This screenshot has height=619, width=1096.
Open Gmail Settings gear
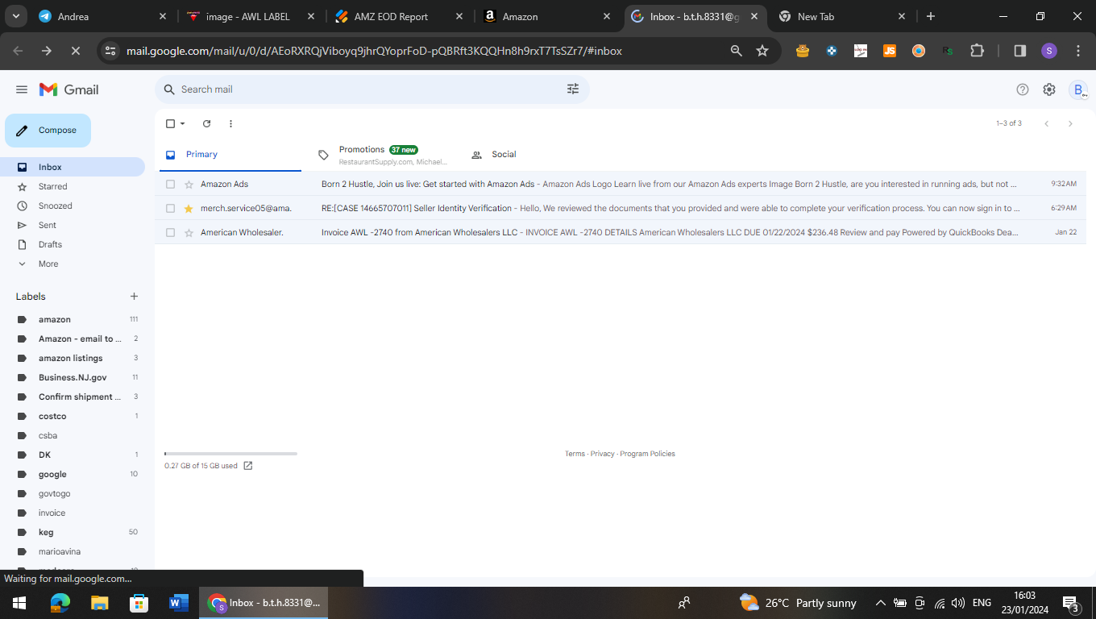click(x=1049, y=89)
